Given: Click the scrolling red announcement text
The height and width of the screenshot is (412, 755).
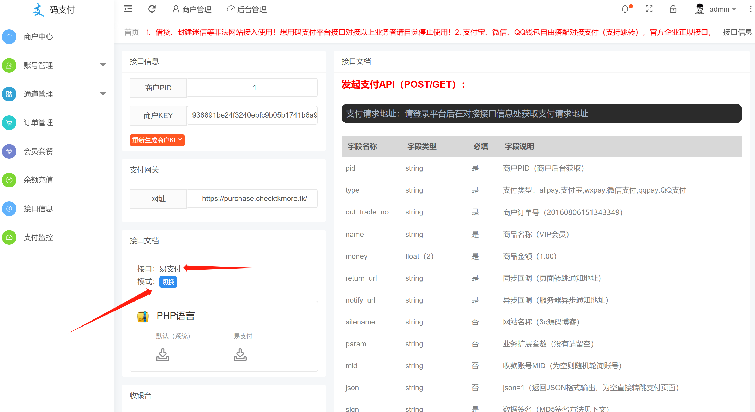Looking at the screenshot, I should [x=429, y=32].
